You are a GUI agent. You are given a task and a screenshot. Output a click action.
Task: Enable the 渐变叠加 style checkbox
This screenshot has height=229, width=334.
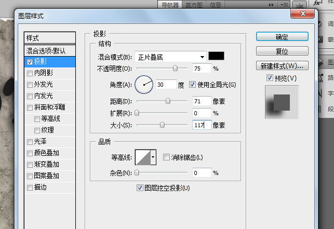click(30, 165)
